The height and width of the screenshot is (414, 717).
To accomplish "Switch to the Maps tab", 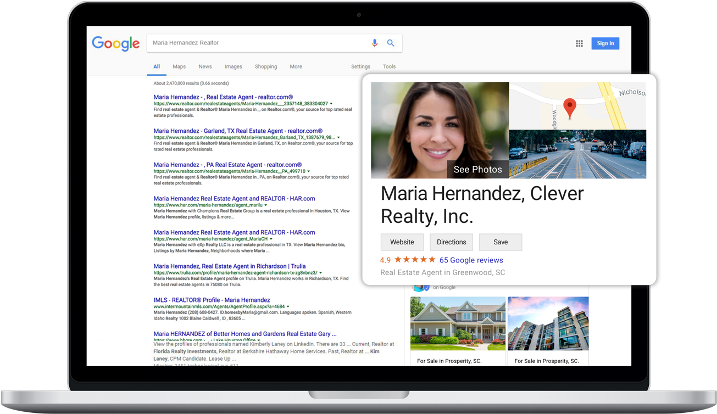I will click(x=179, y=66).
